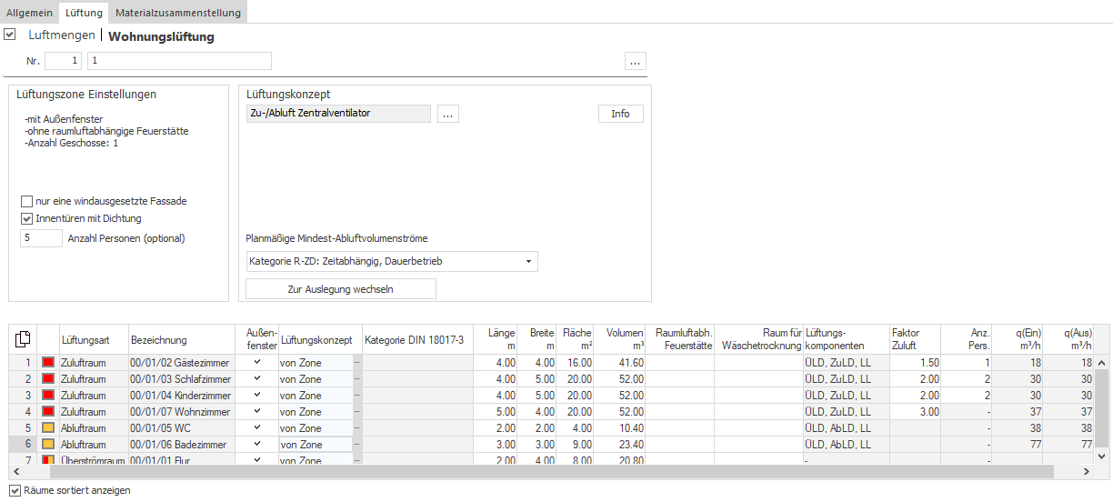Image resolution: width=1113 pixels, height=502 pixels.
Task: Toggle Räume sortiert anzeigen checkbox
Action: [x=15, y=490]
